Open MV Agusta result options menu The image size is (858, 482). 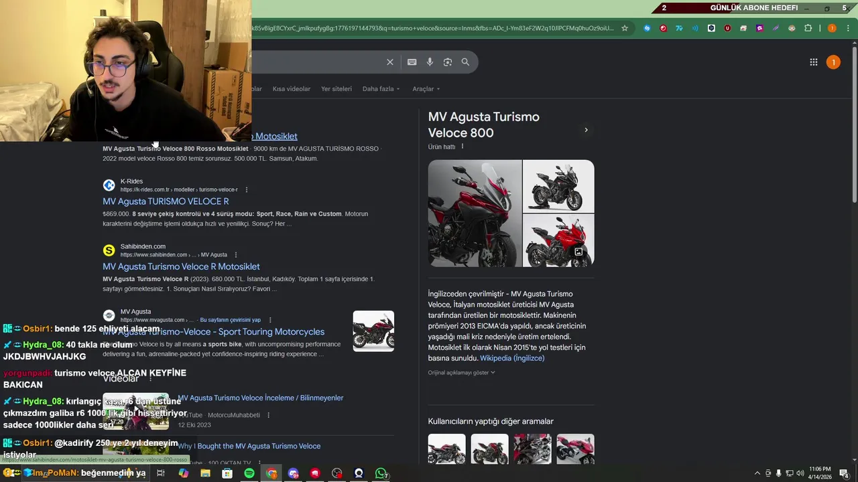point(269,320)
